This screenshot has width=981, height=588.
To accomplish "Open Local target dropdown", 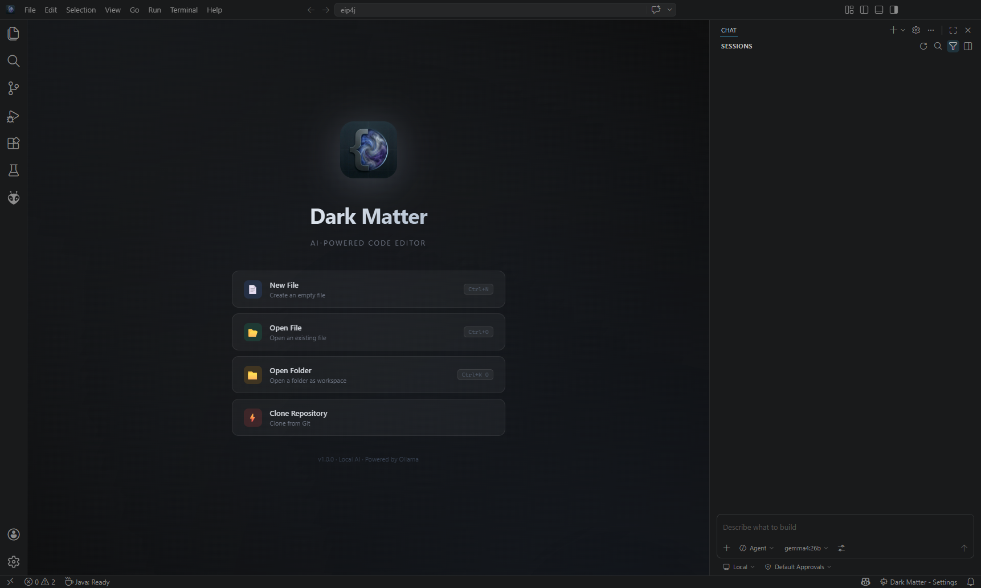I will point(739,567).
